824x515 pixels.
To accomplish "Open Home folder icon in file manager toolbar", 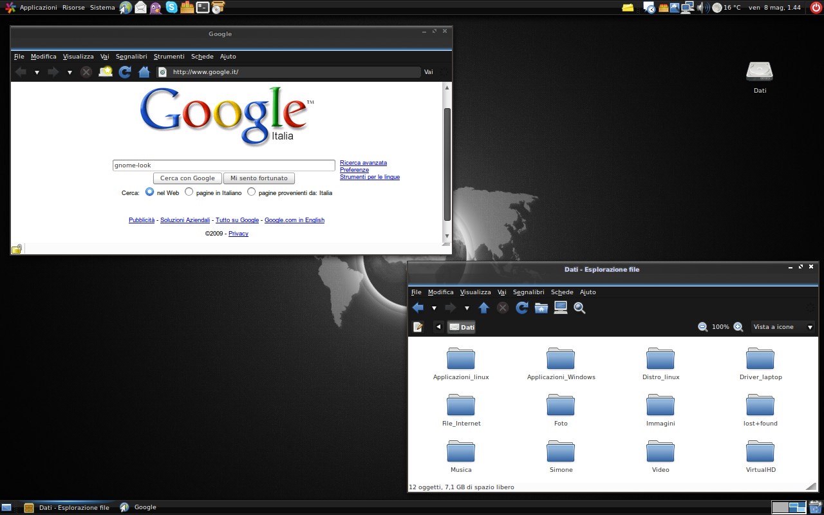I will [x=541, y=308].
